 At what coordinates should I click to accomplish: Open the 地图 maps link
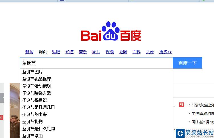[123, 52]
